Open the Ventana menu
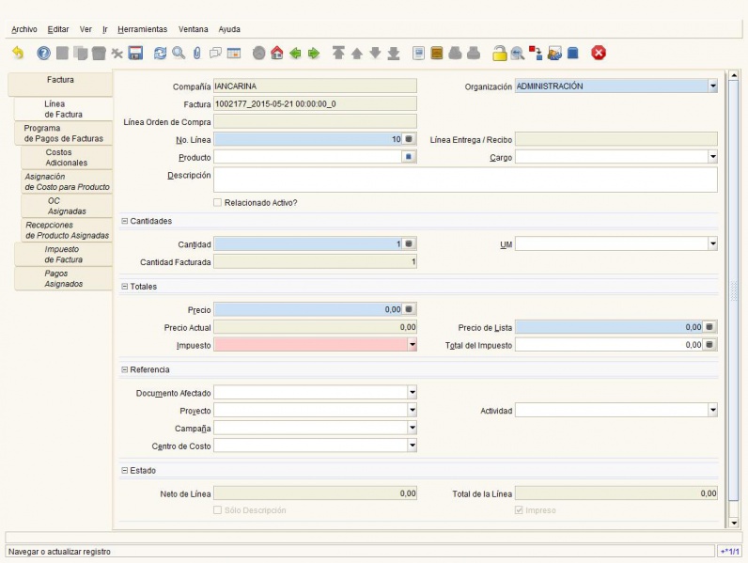The image size is (748, 563). (194, 29)
